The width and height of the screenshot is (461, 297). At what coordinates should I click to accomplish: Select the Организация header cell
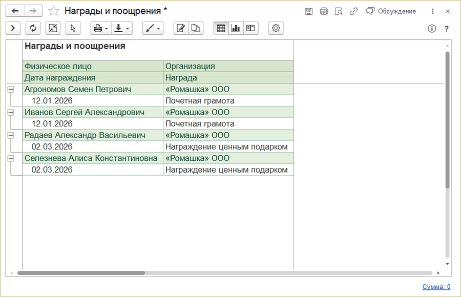[228, 66]
